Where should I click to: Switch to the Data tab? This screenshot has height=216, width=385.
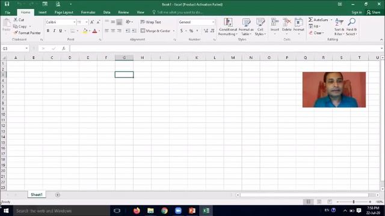(x=106, y=12)
